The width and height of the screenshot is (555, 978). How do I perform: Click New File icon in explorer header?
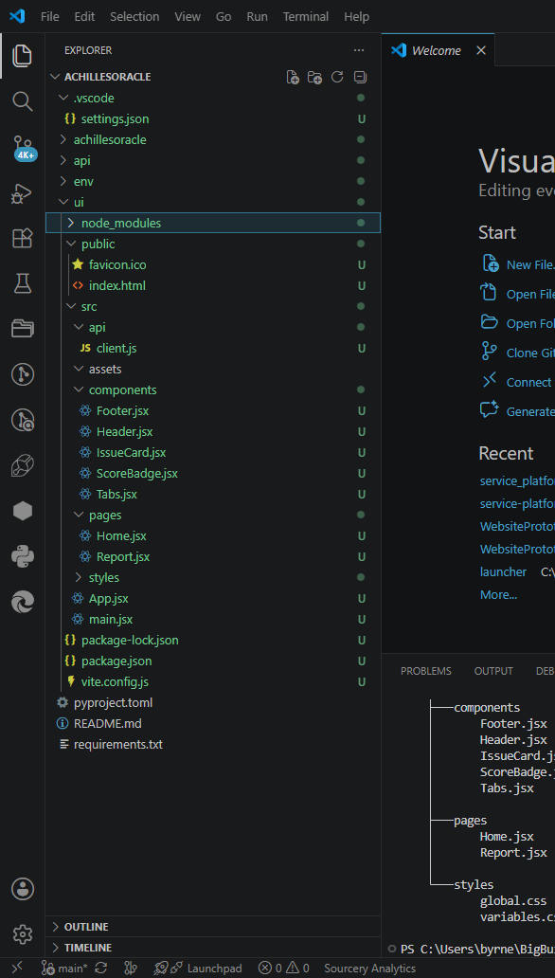293,77
